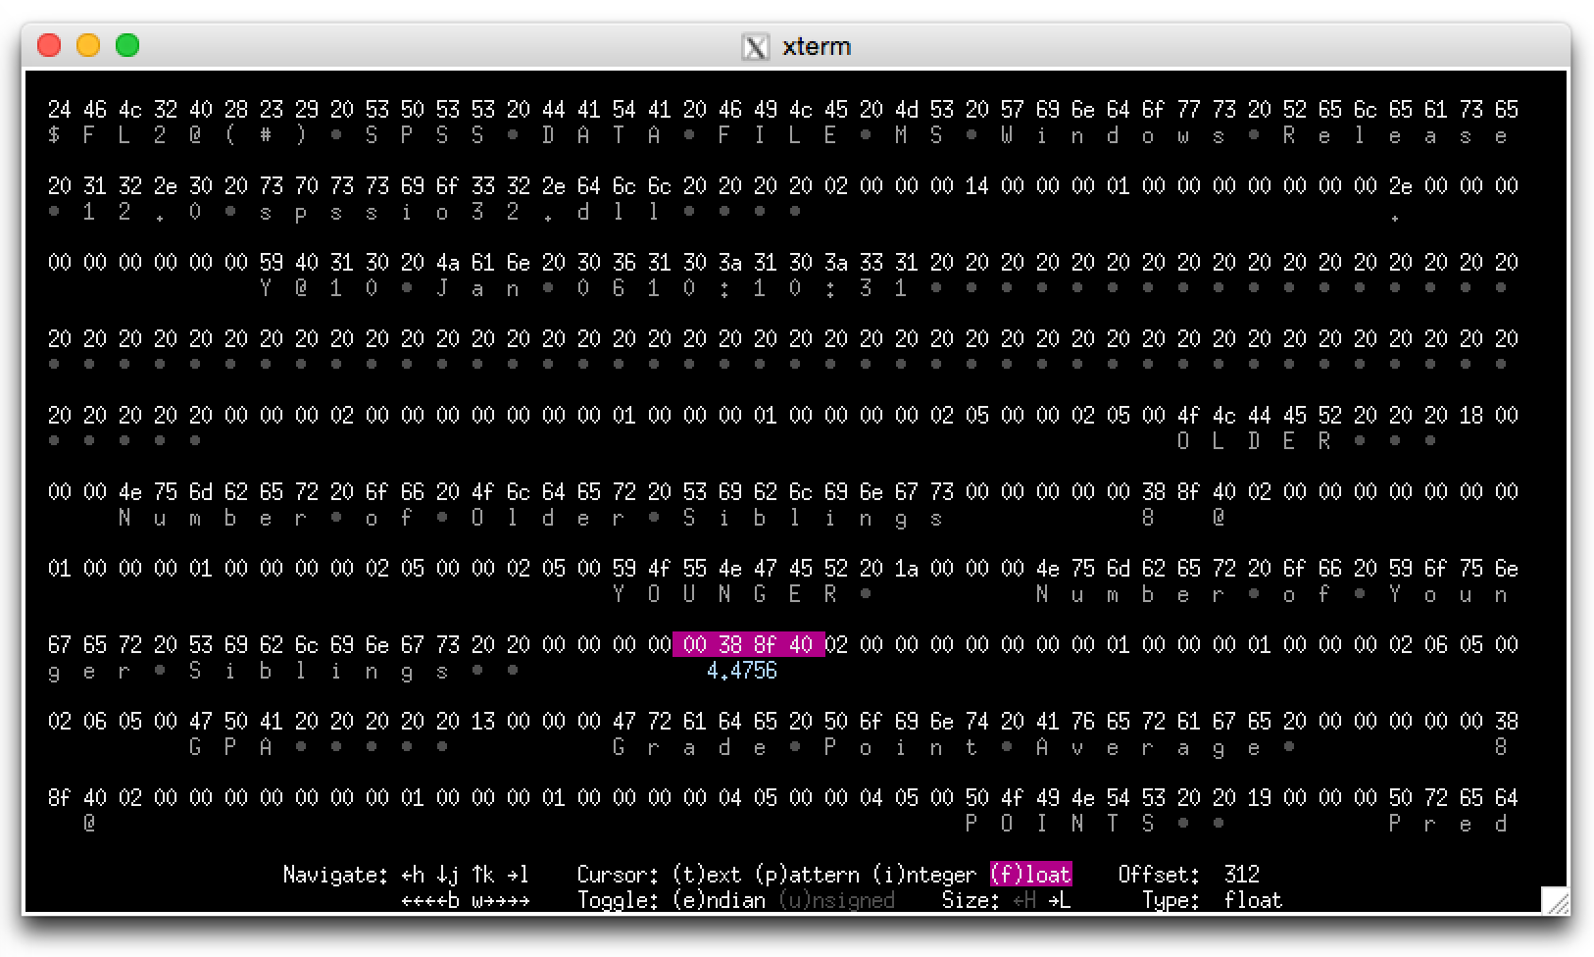Select the highlighted bytes 00 38 8f 40

(748, 644)
